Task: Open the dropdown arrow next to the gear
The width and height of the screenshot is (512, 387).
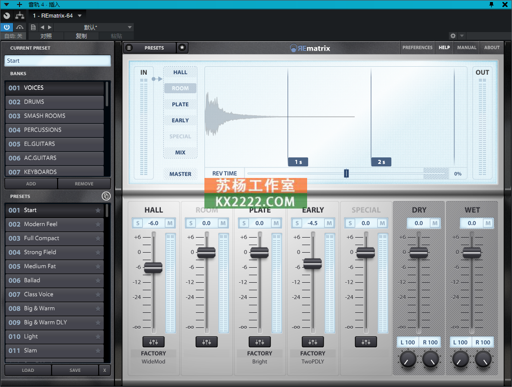Action: [x=462, y=36]
